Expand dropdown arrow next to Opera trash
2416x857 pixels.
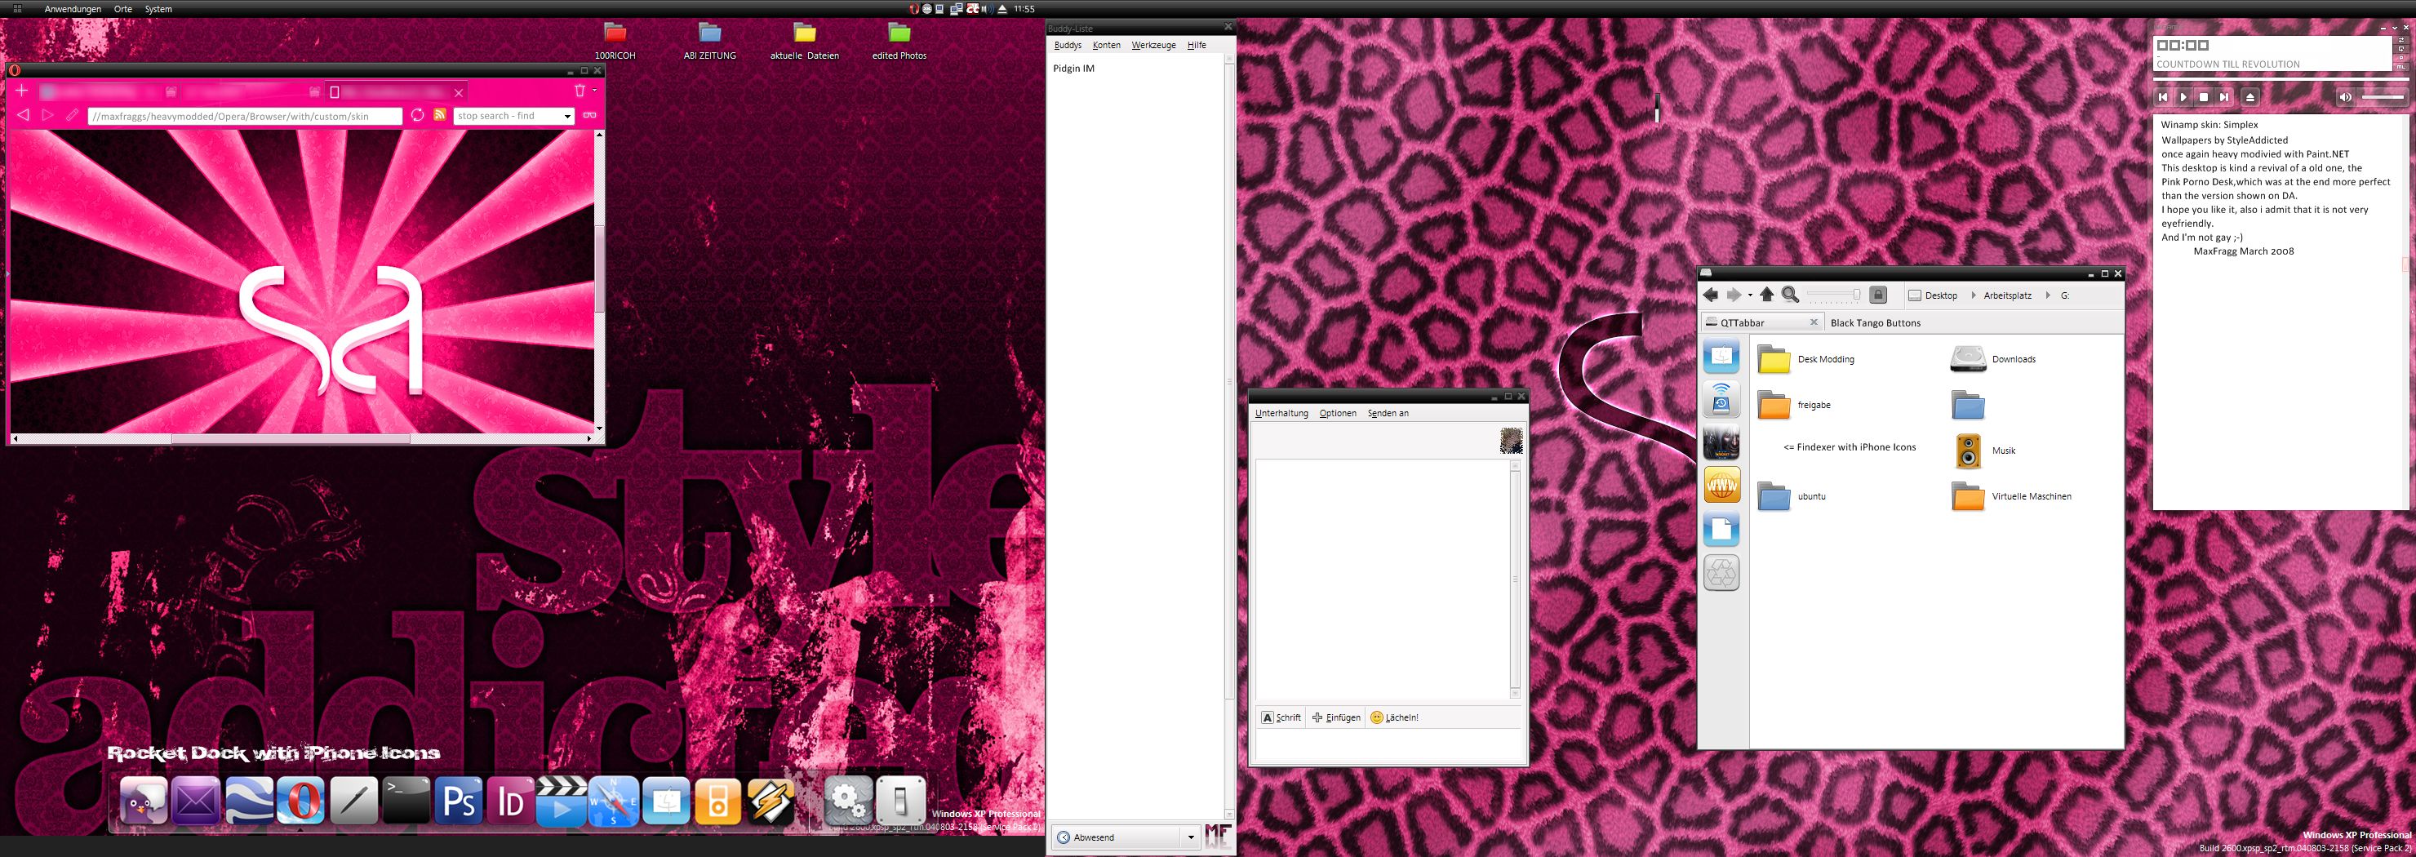coord(595,91)
